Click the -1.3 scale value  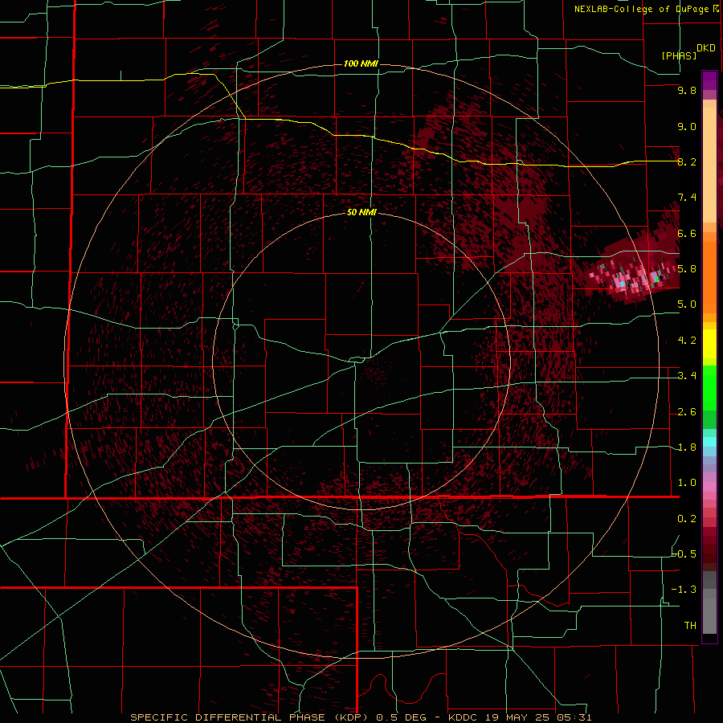(x=684, y=590)
